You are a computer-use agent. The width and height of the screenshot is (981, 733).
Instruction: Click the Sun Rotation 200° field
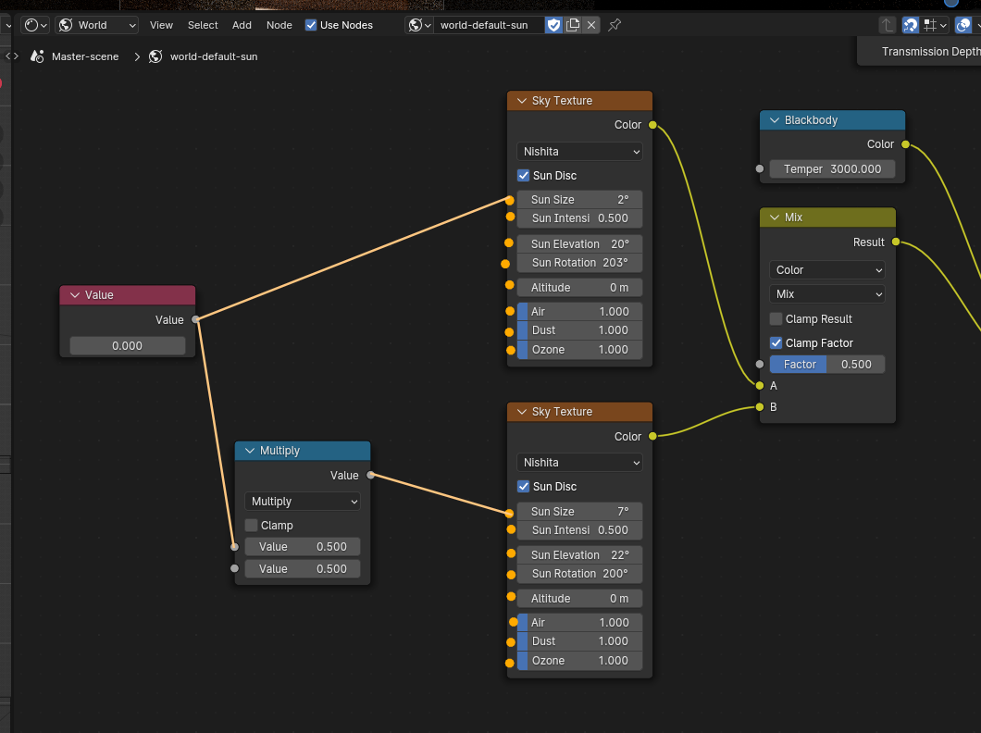(x=579, y=574)
